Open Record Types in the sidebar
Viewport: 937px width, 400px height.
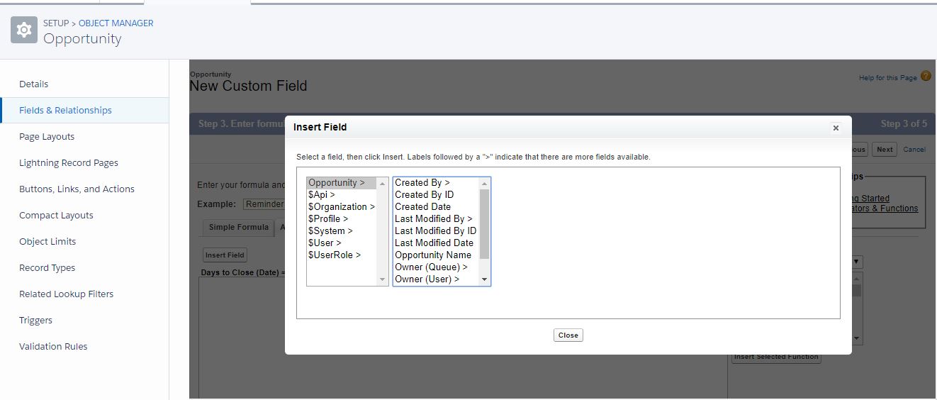pyautogui.click(x=47, y=267)
